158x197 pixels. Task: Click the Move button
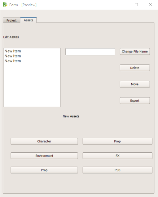click(x=135, y=84)
